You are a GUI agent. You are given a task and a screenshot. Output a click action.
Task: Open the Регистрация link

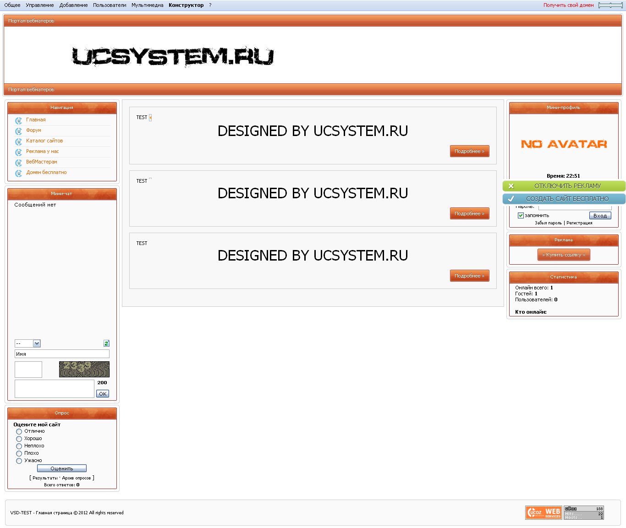coord(579,223)
